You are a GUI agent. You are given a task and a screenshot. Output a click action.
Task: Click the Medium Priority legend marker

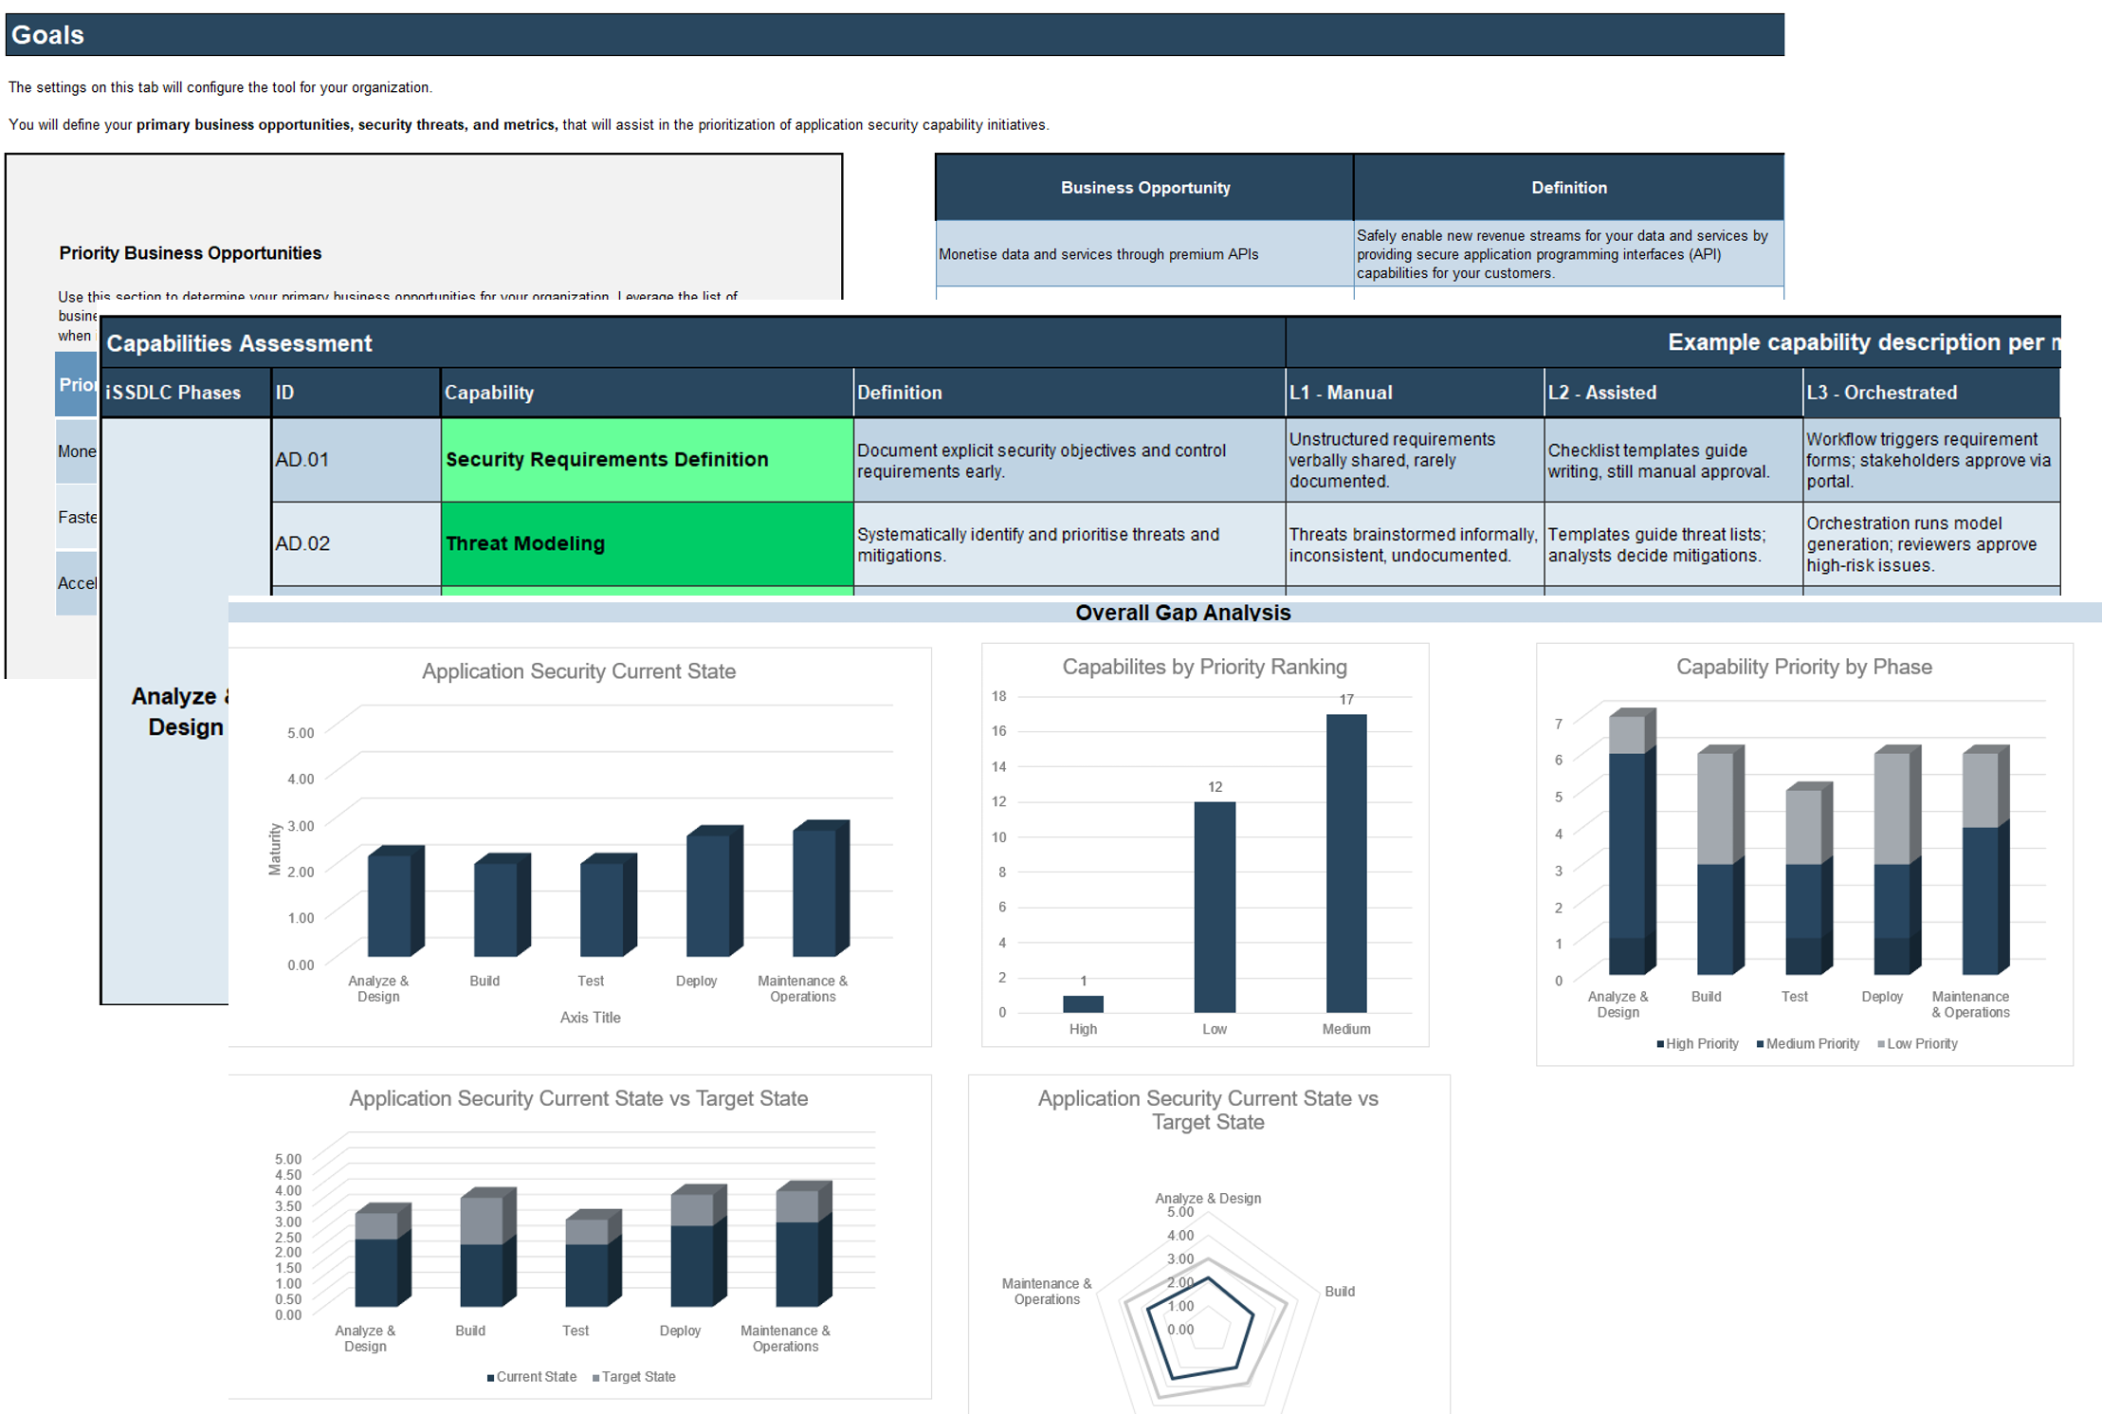pos(1763,1043)
